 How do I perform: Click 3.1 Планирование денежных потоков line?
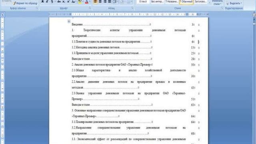click(x=112, y=122)
